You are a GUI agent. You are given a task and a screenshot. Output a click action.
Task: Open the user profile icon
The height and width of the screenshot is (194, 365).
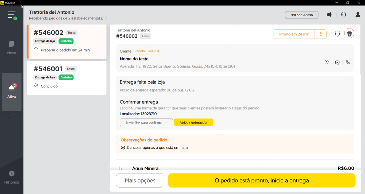[358, 15]
